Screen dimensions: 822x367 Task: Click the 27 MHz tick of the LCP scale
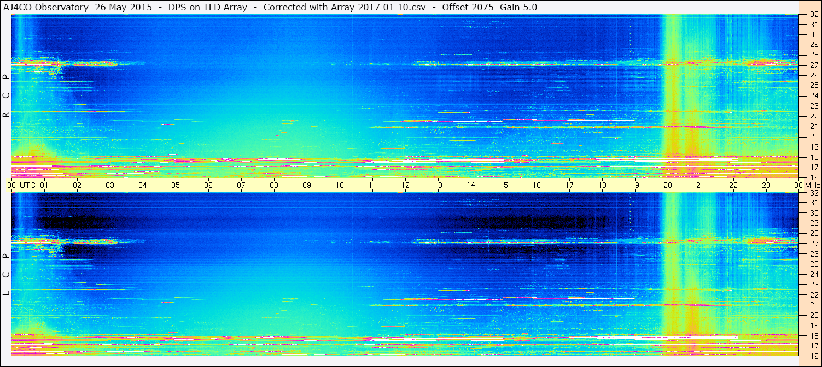(814, 243)
